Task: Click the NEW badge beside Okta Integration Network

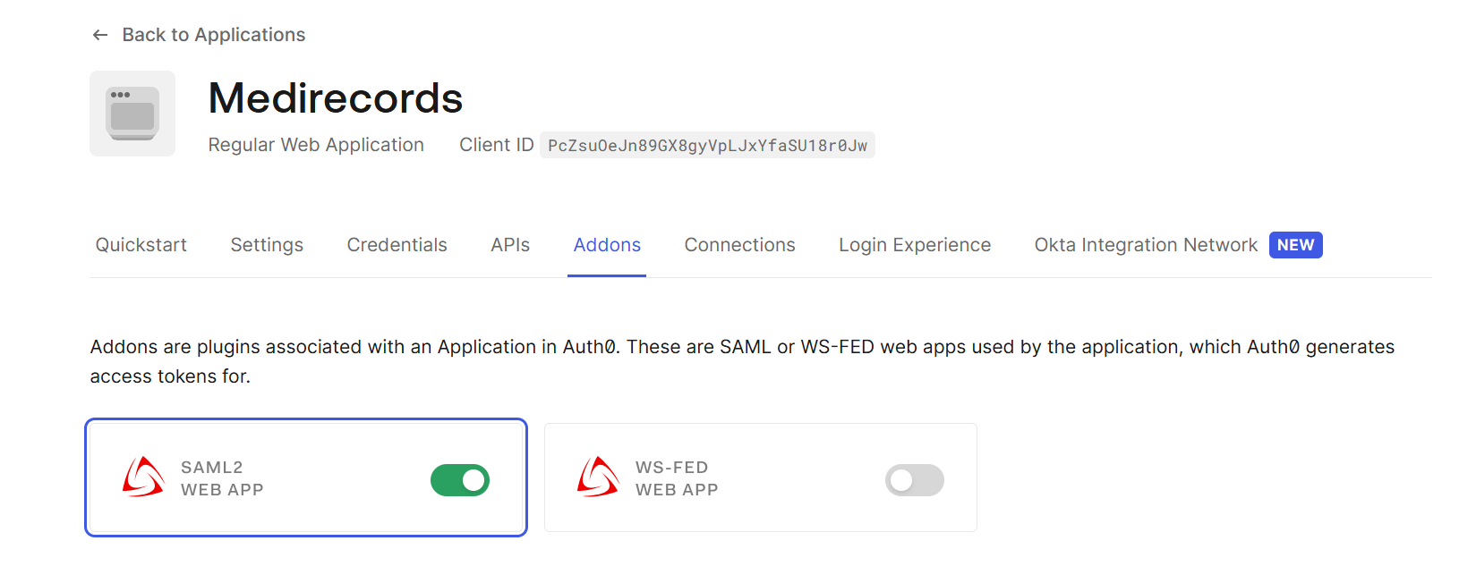Action: (1295, 245)
